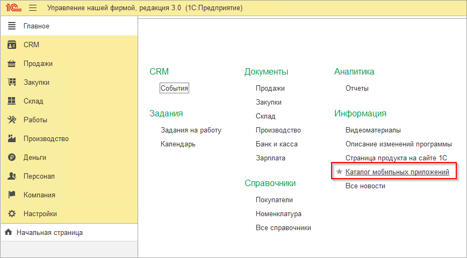Click the Настройки gear icon
This screenshot has height=258, width=467.
12,213
